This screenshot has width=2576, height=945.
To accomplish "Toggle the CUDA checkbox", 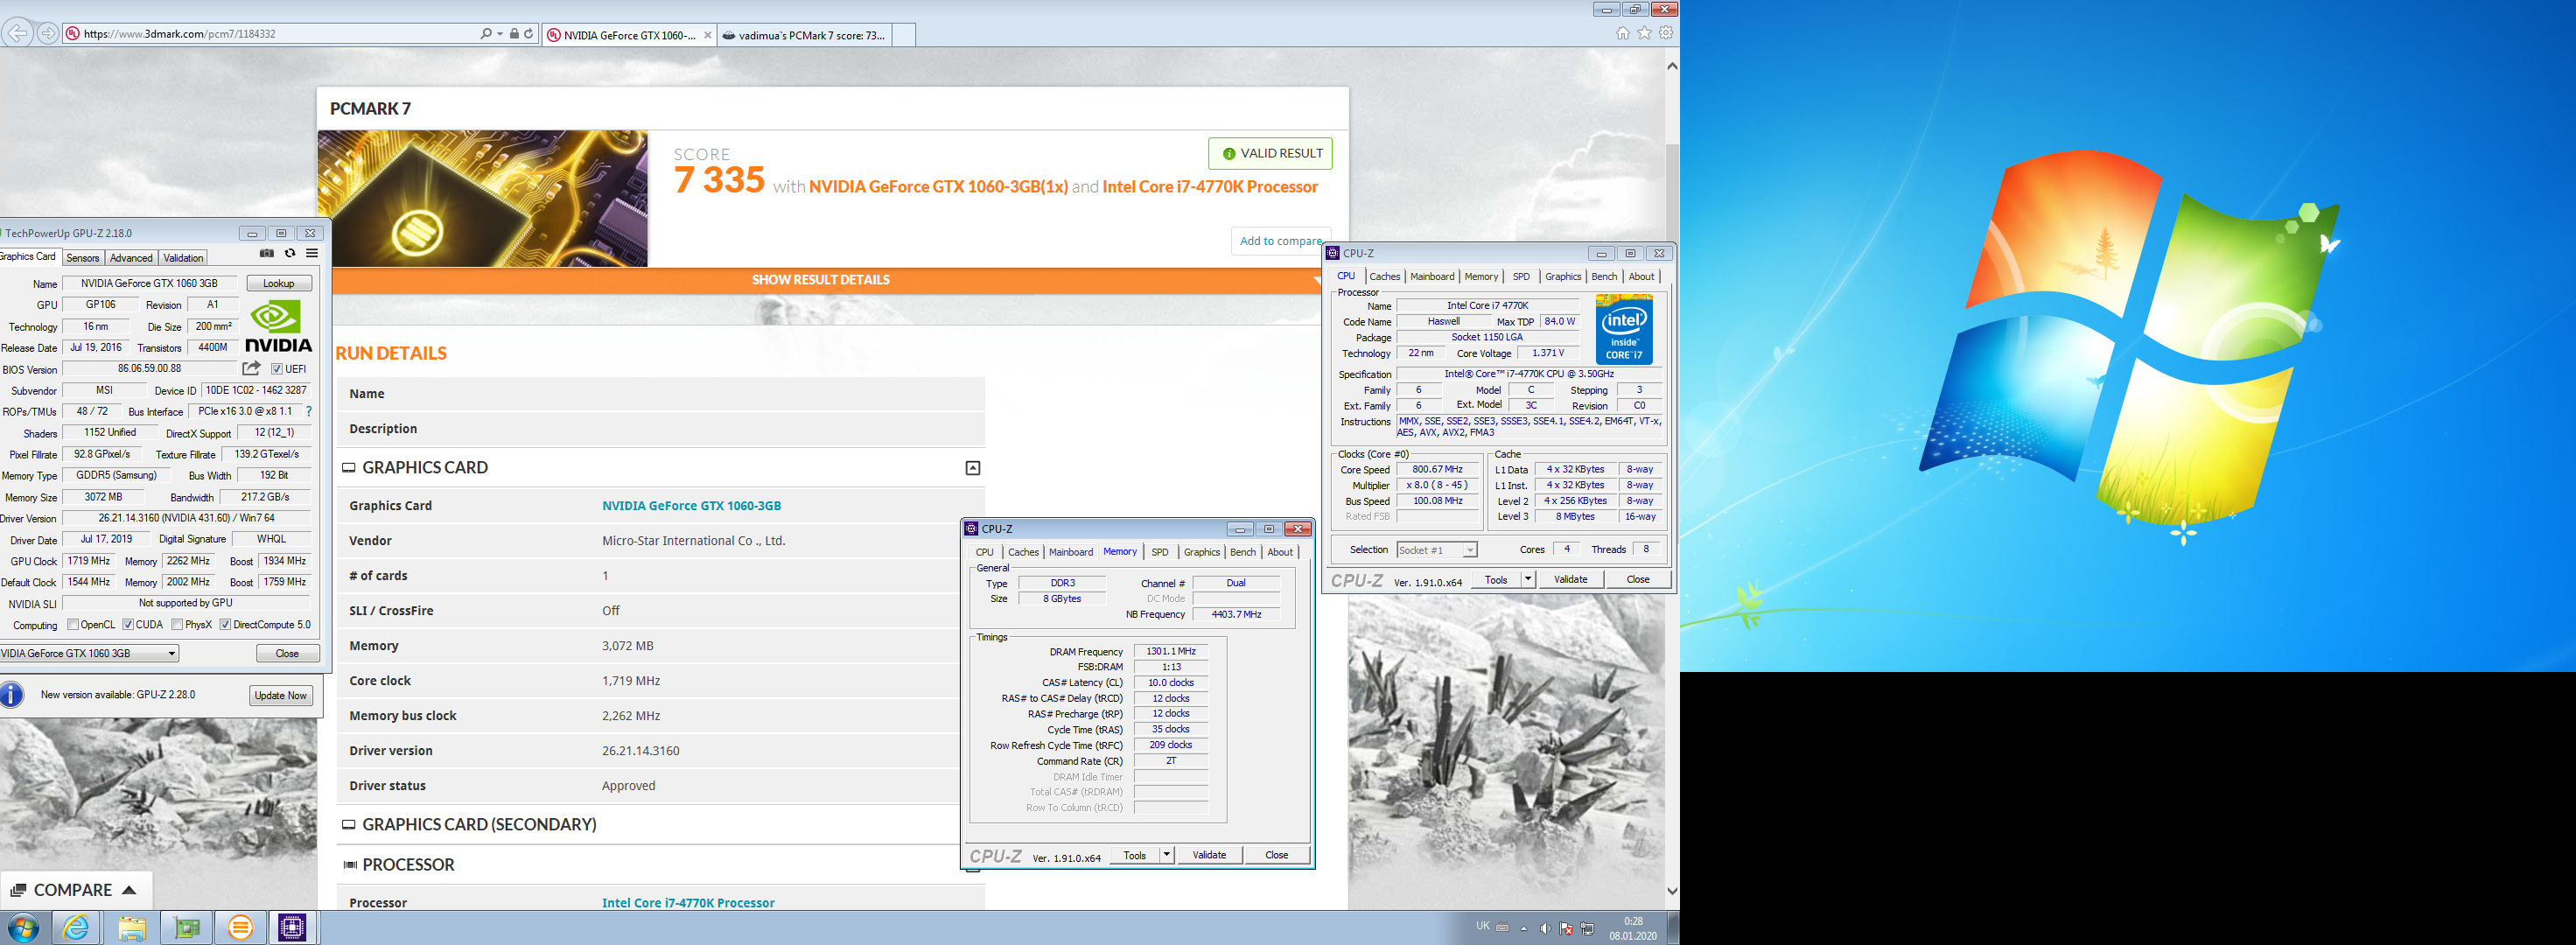I will tap(128, 625).
